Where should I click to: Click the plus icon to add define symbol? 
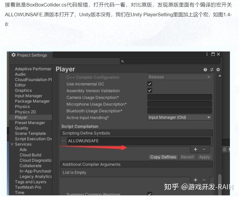[196, 149]
